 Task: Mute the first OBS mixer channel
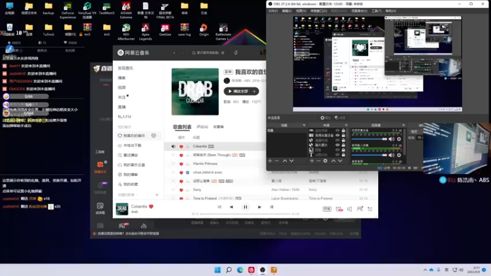pyautogui.click(x=392, y=139)
